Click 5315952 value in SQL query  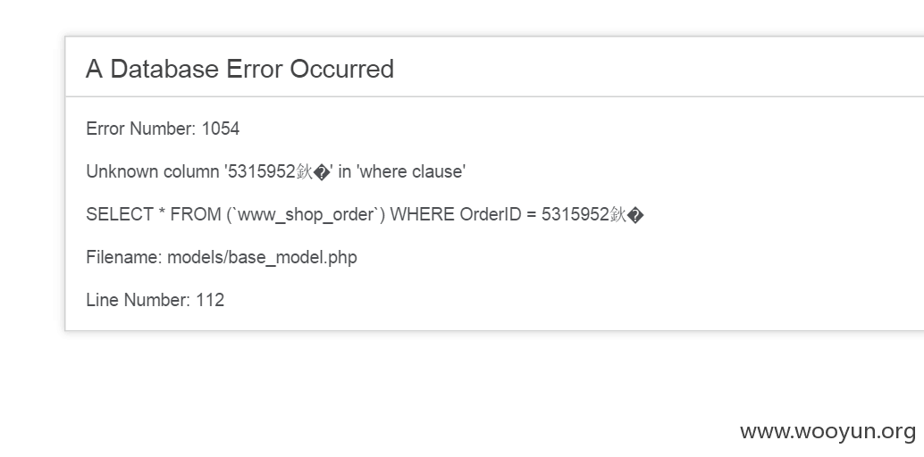575,214
